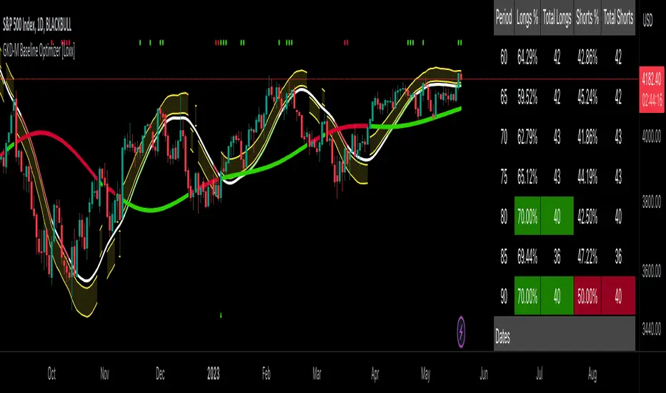Click green 70.00% cell in period 80 row
This screenshot has height=393, width=666.
click(x=528, y=216)
